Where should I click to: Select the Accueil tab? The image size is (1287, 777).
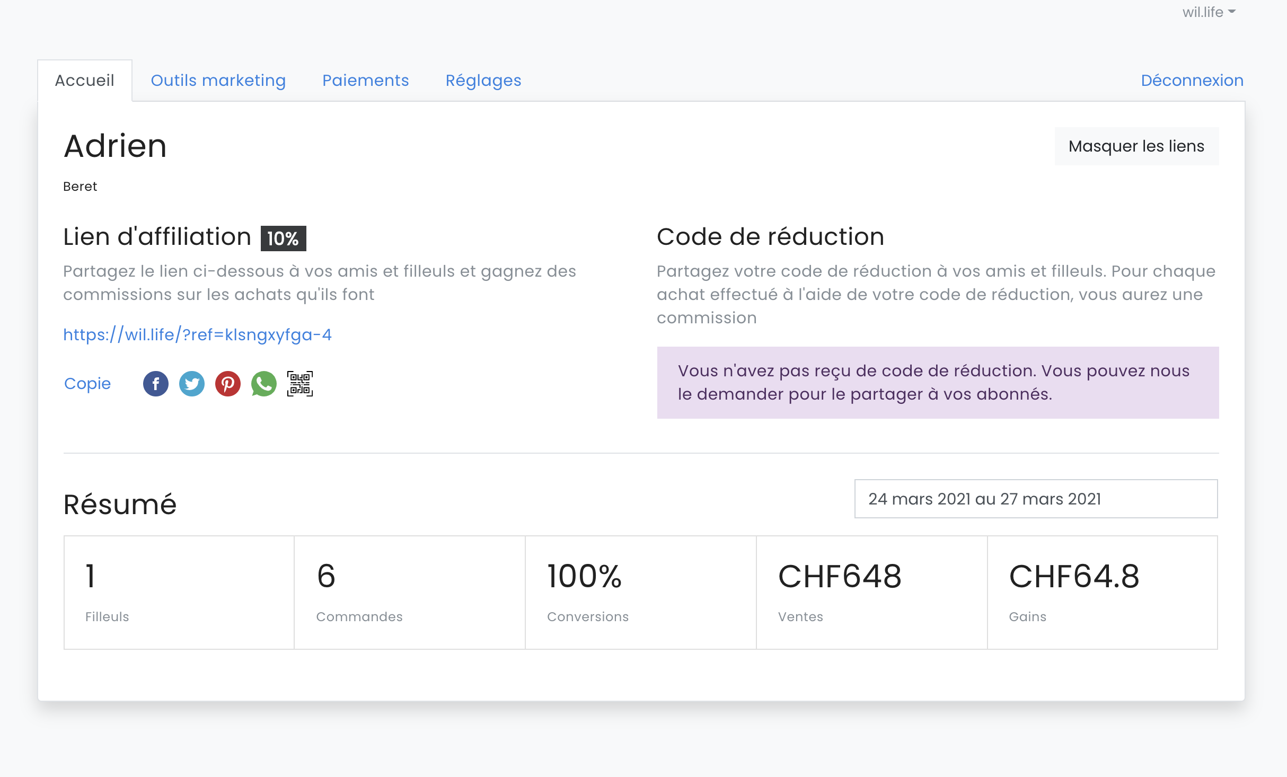click(85, 81)
